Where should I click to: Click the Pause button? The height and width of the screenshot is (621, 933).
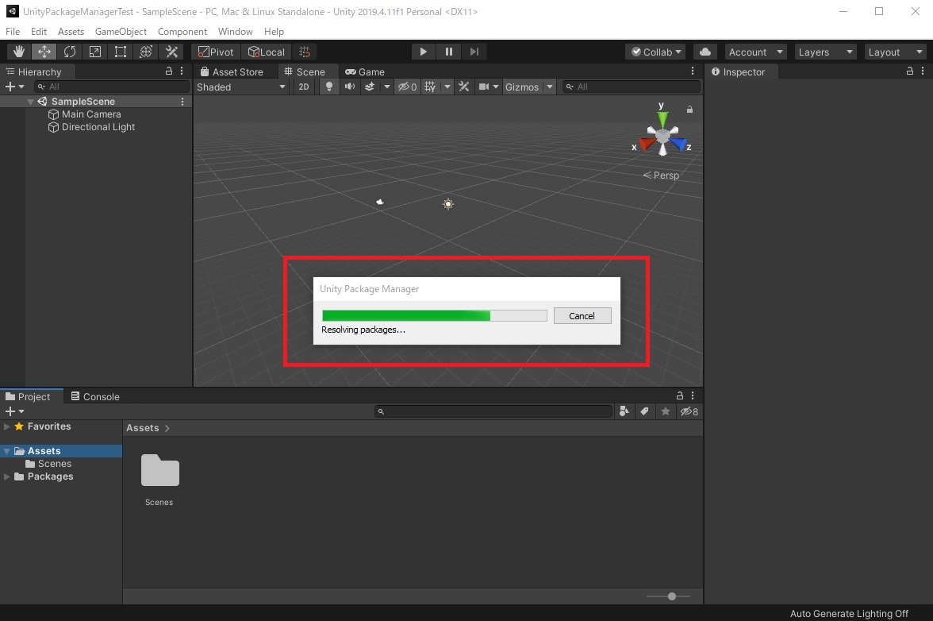click(449, 52)
